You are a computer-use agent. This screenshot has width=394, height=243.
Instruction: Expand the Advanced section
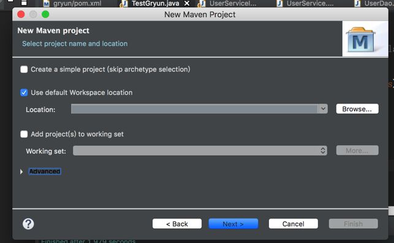pyautogui.click(x=21, y=172)
